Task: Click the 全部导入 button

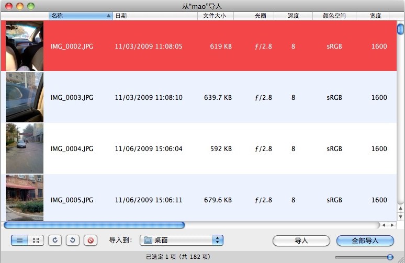Action: point(365,241)
